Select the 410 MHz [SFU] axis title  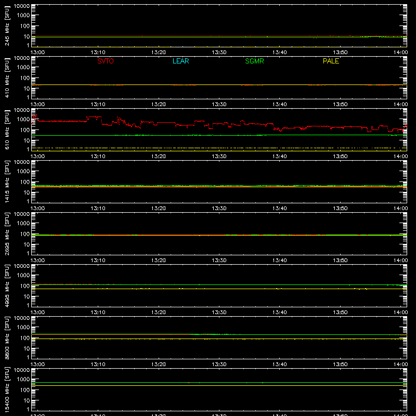pos(7,77)
